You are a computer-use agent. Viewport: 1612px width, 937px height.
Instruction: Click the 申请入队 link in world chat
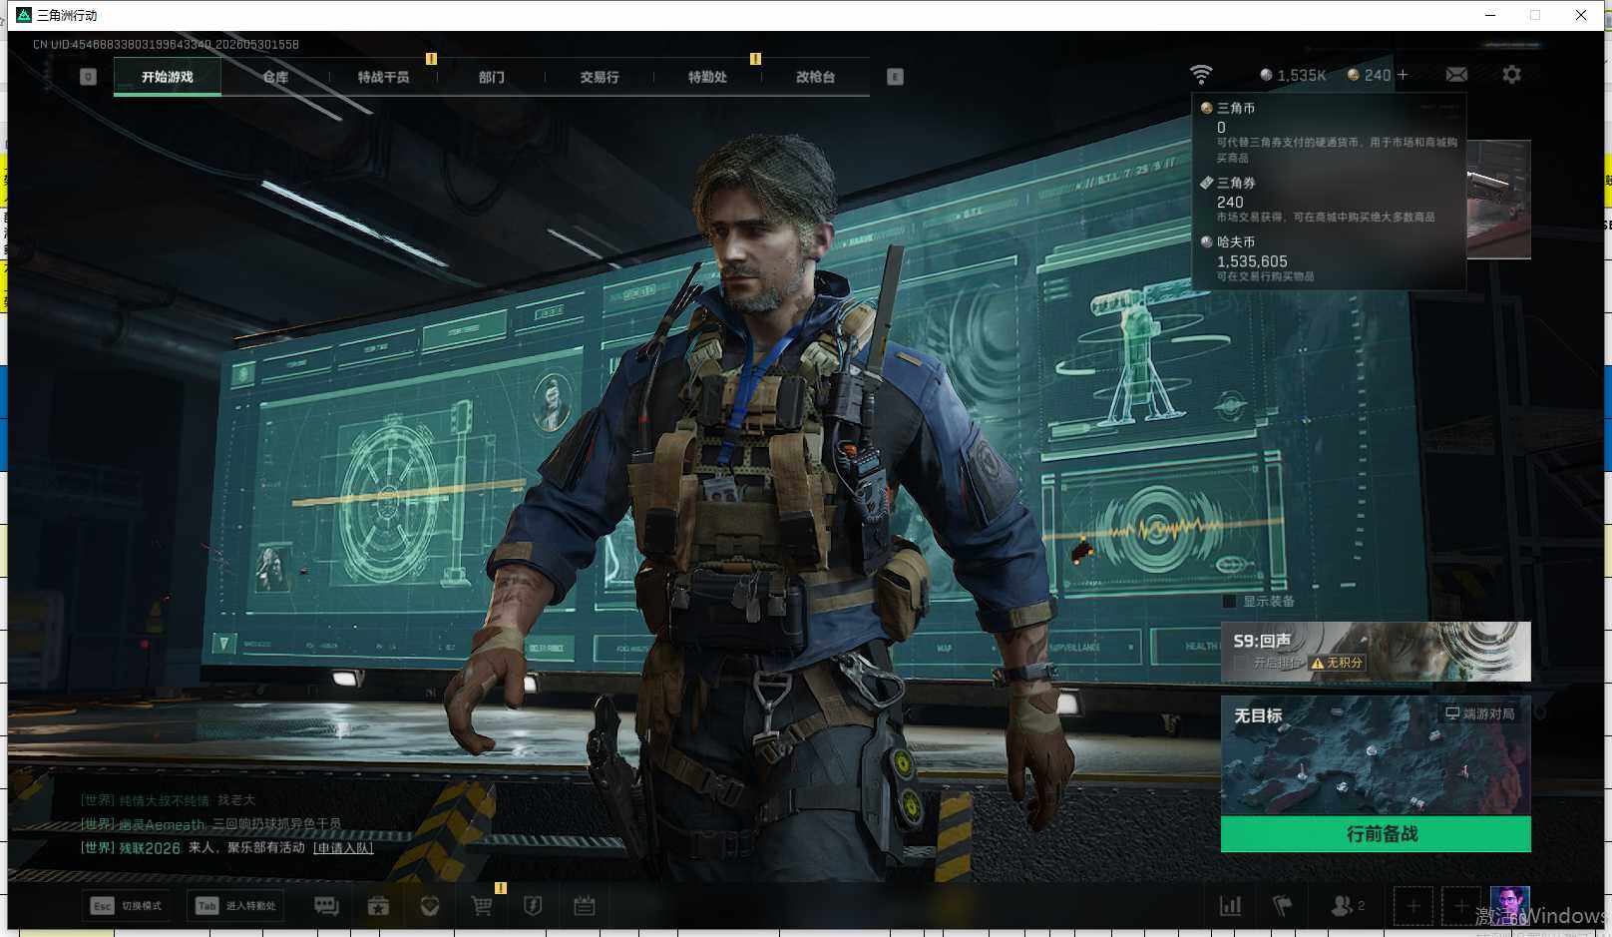coord(343,848)
